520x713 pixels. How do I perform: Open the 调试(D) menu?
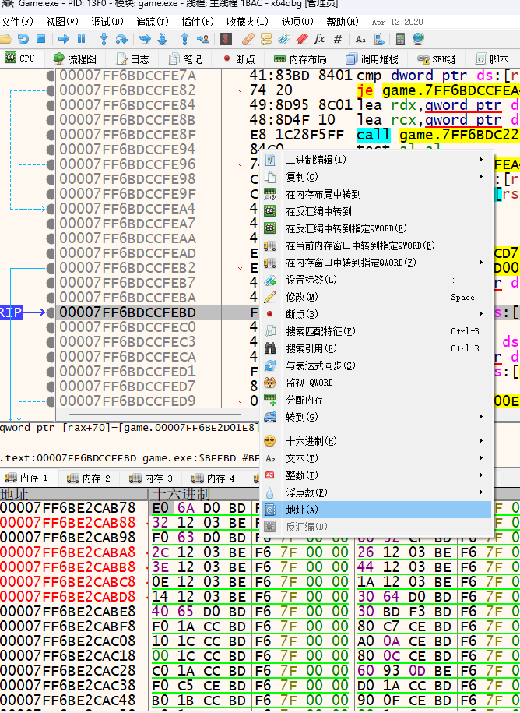(107, 22)
